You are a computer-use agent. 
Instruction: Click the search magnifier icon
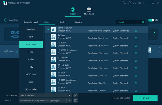[143, 22]
